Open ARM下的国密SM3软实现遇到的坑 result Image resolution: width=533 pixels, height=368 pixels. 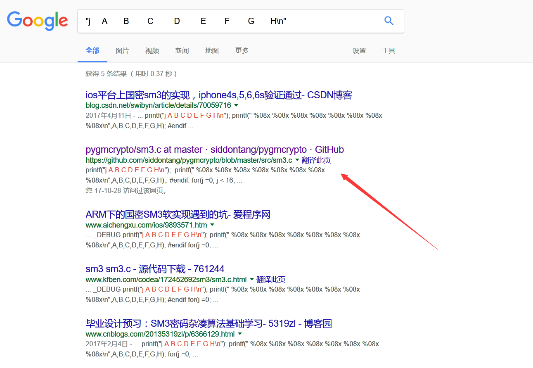coord(178,215)
